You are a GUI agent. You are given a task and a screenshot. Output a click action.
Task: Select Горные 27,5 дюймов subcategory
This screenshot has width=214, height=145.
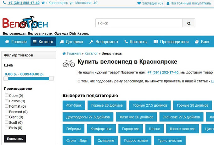[x=150, y=105]
